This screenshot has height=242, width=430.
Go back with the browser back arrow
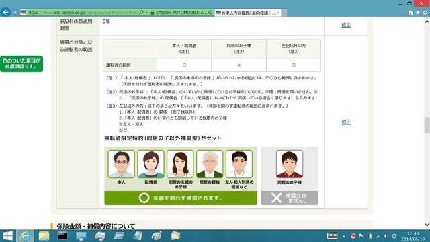tap(5, 12)
